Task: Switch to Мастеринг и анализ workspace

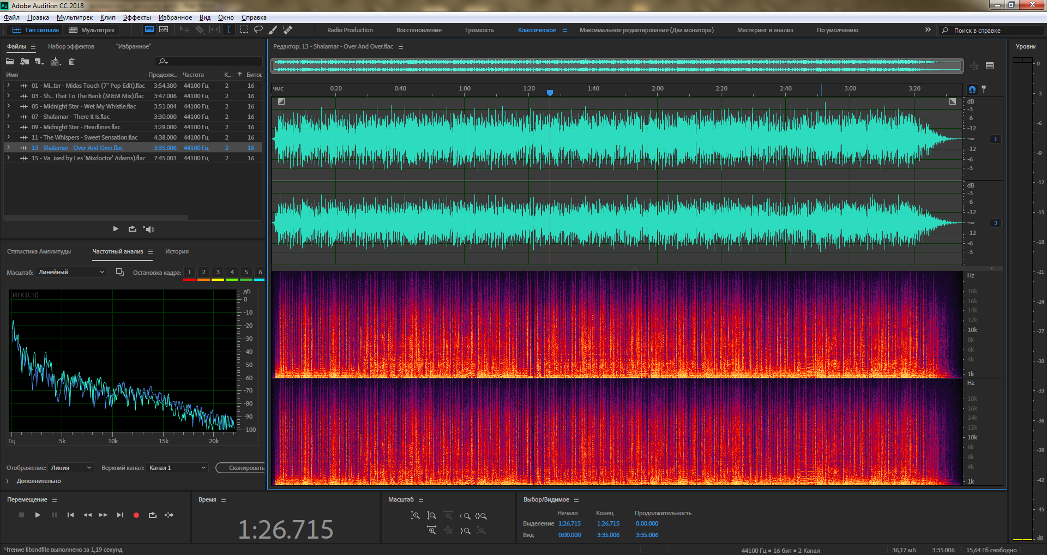Action: tap(765, 30)
